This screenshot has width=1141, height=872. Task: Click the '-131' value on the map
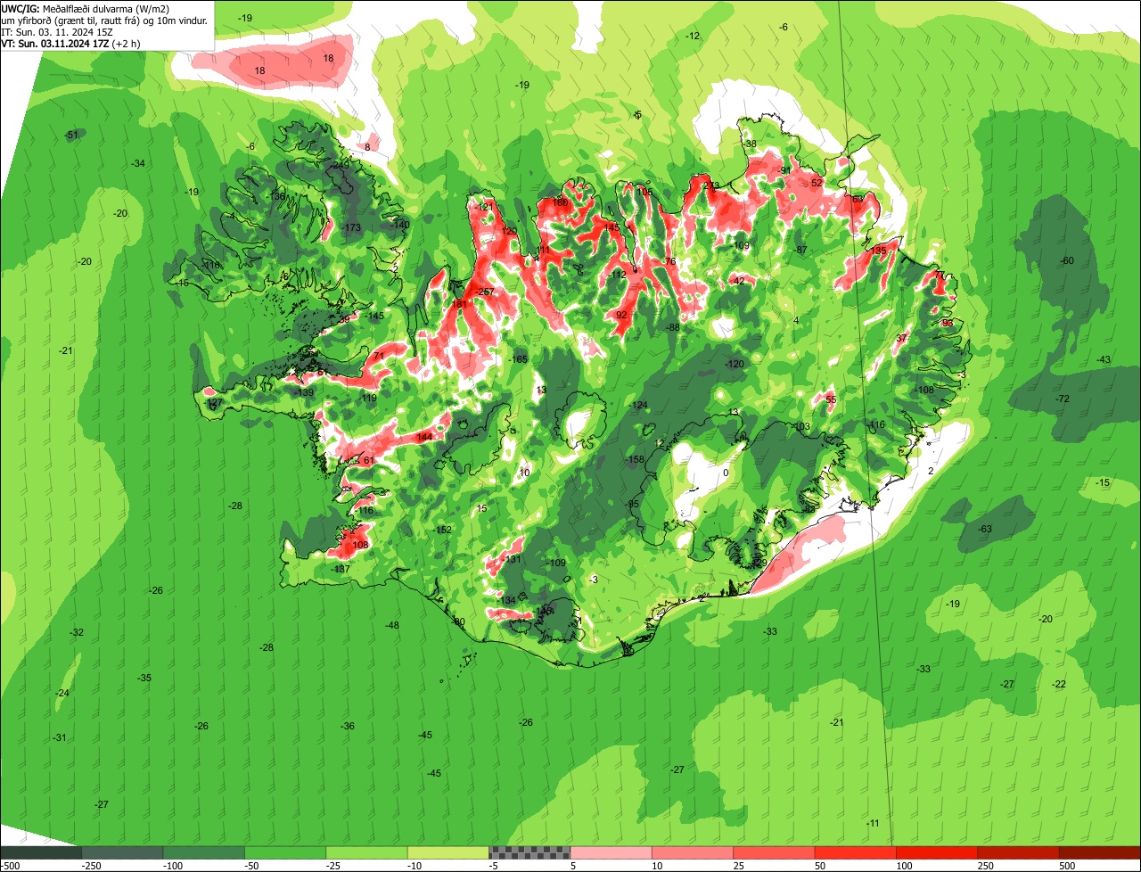click(513, 559)
